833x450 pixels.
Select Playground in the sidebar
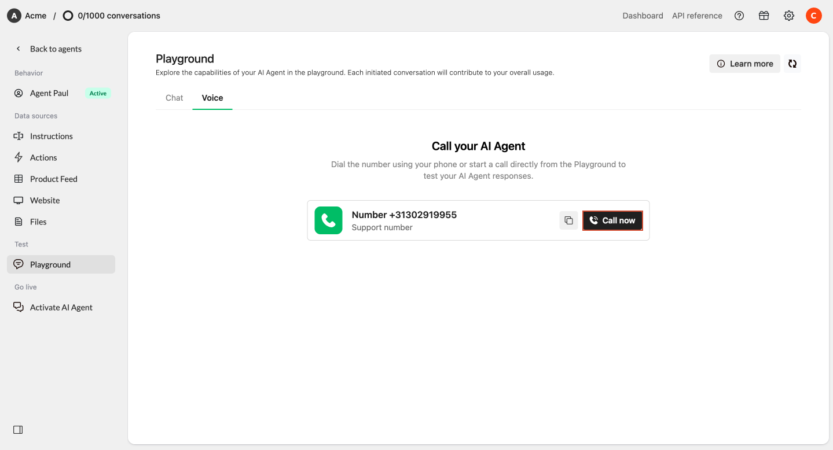point(61,264)
